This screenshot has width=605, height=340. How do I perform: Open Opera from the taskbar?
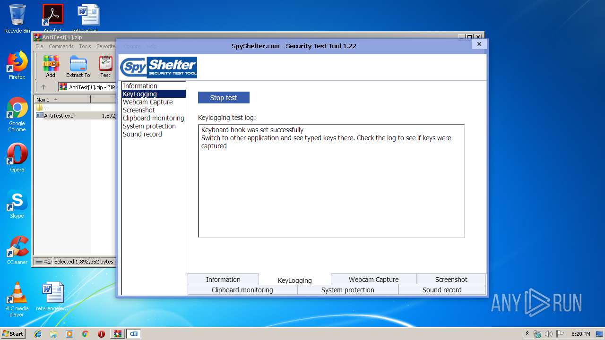click(x=101, y=333)
